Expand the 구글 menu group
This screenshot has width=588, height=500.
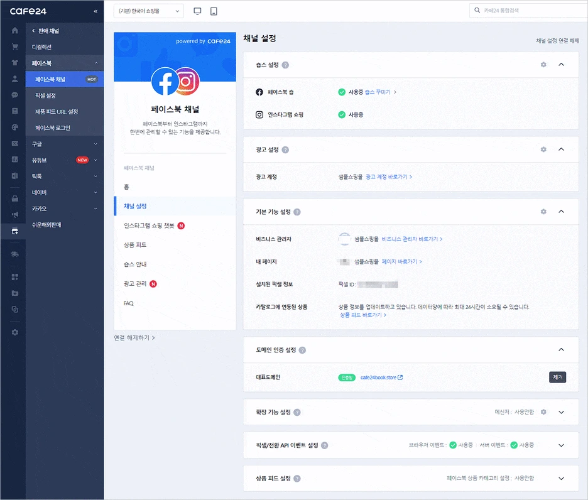coord(65,144)
